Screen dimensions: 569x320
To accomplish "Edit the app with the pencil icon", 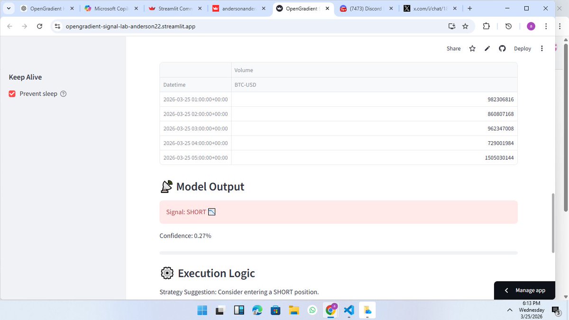I will [x=487, y=48].
